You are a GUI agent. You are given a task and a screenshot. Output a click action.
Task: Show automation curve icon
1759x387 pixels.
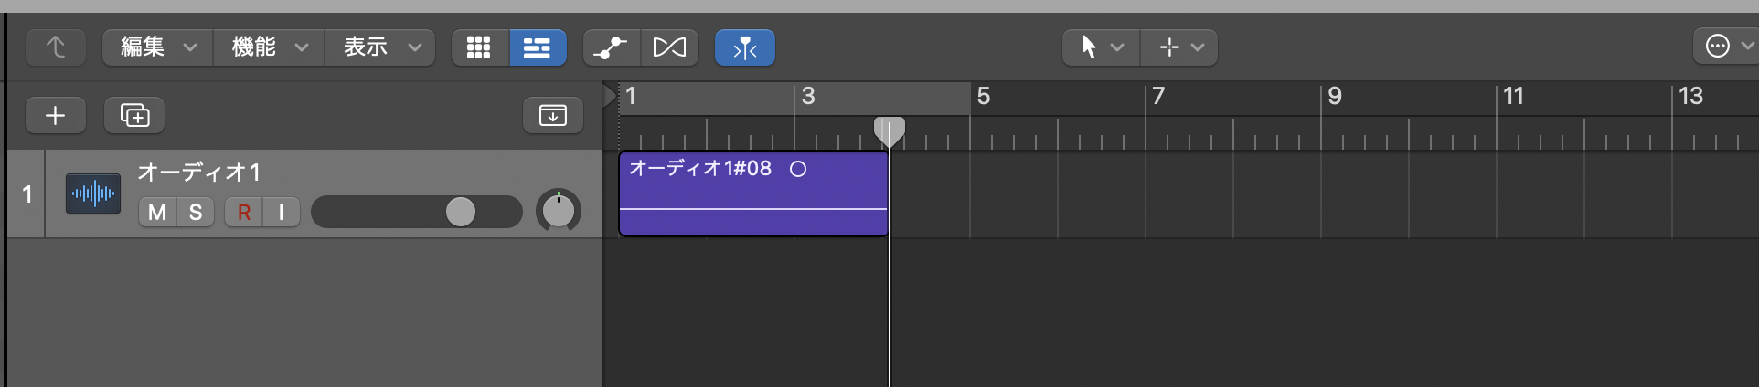(x=611, y=47)
